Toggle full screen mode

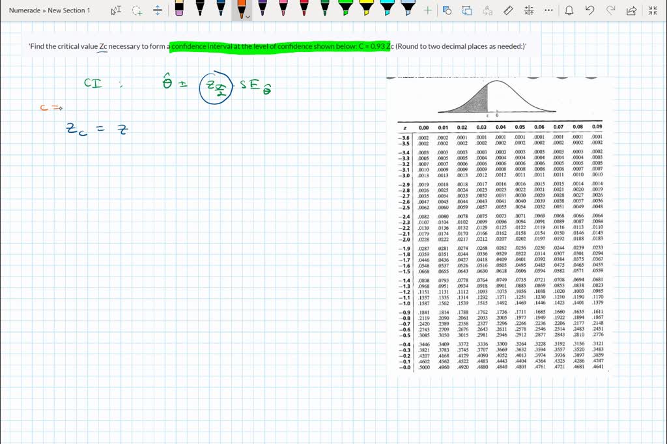pos(654,10)
